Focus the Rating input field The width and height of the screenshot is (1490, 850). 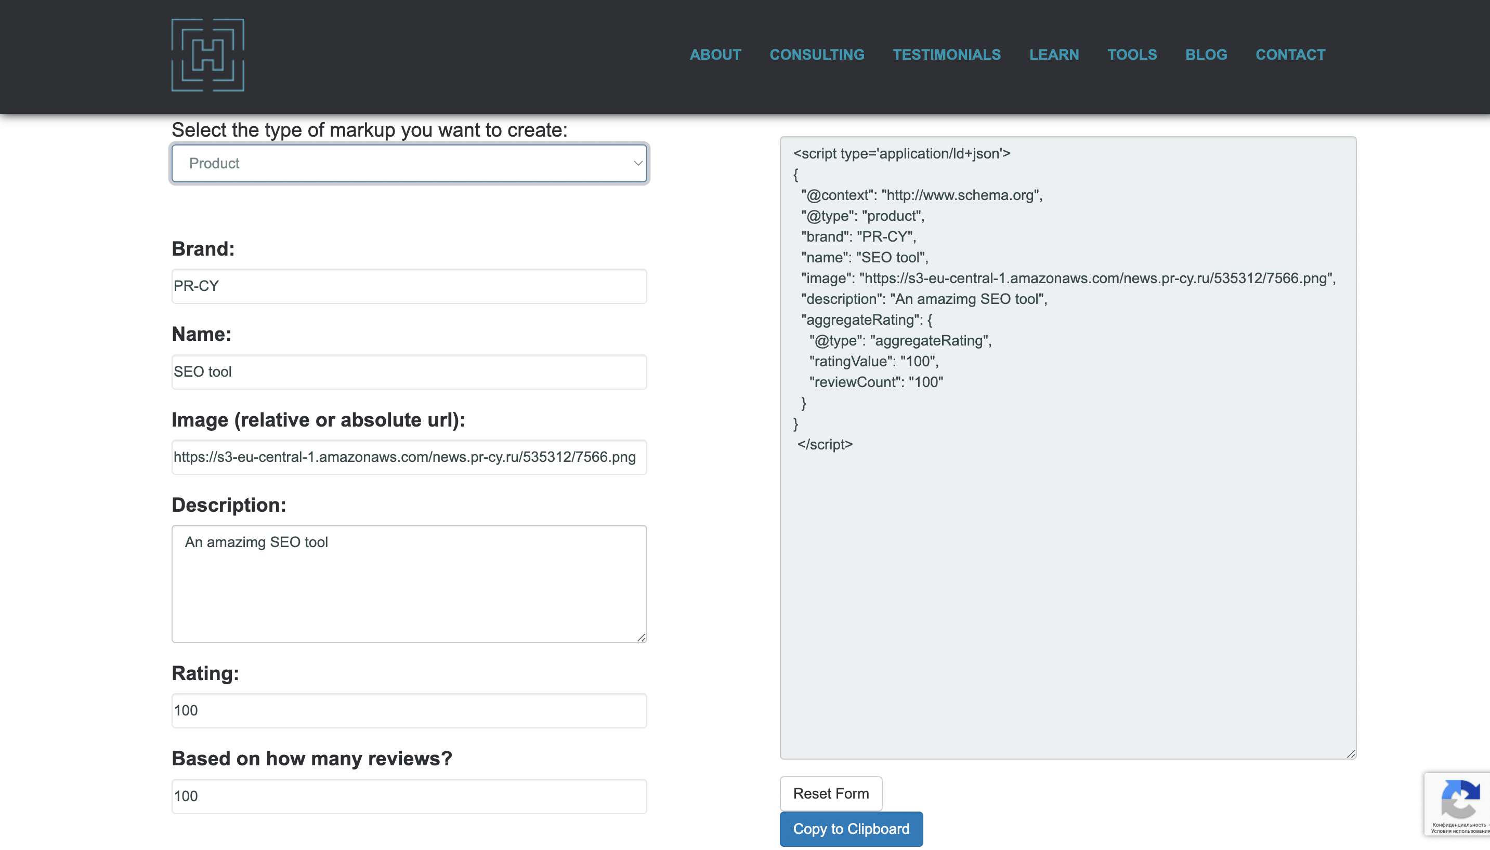tap(408, 710)
